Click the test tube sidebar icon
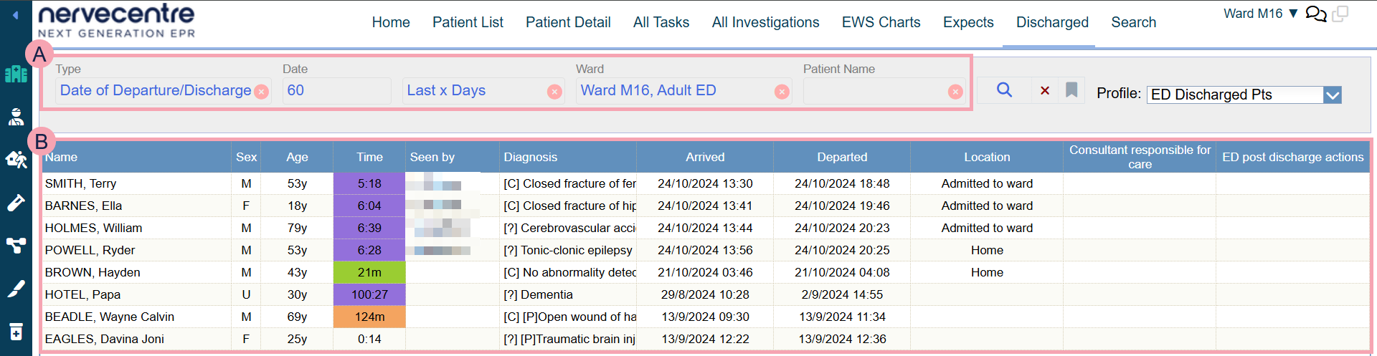This screenshot has height=356, width=1377. [16, 203]
